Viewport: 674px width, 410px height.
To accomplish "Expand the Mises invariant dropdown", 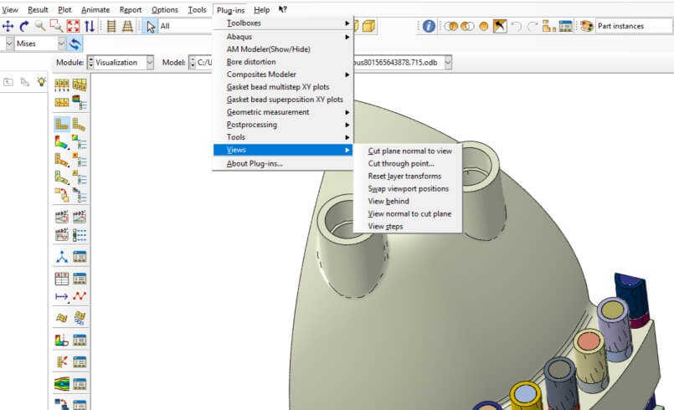I will pos(62,43).
